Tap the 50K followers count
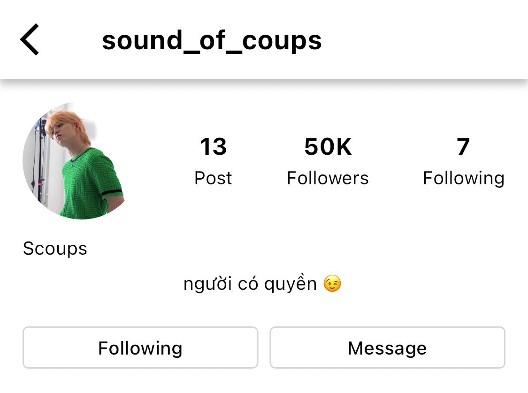Image resolution: width=528 pixels, height=393 pixels. point(328,146)
